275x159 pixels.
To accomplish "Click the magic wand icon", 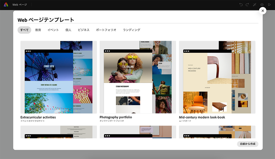I will pos(255,5).
